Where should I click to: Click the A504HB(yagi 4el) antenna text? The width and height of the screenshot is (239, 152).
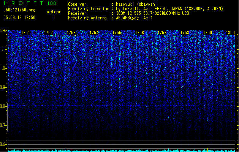click(134, 18)
